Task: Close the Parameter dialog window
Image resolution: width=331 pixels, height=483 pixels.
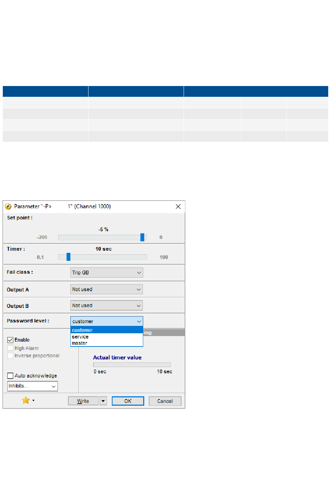Action: [x=178, y=207]
